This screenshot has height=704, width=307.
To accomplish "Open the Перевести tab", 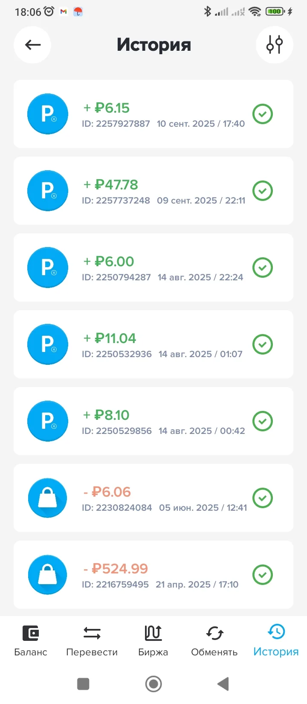I will point(92,640).
